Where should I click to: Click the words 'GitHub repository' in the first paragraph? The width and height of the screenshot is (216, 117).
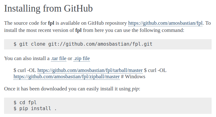(x=107, y=23)
